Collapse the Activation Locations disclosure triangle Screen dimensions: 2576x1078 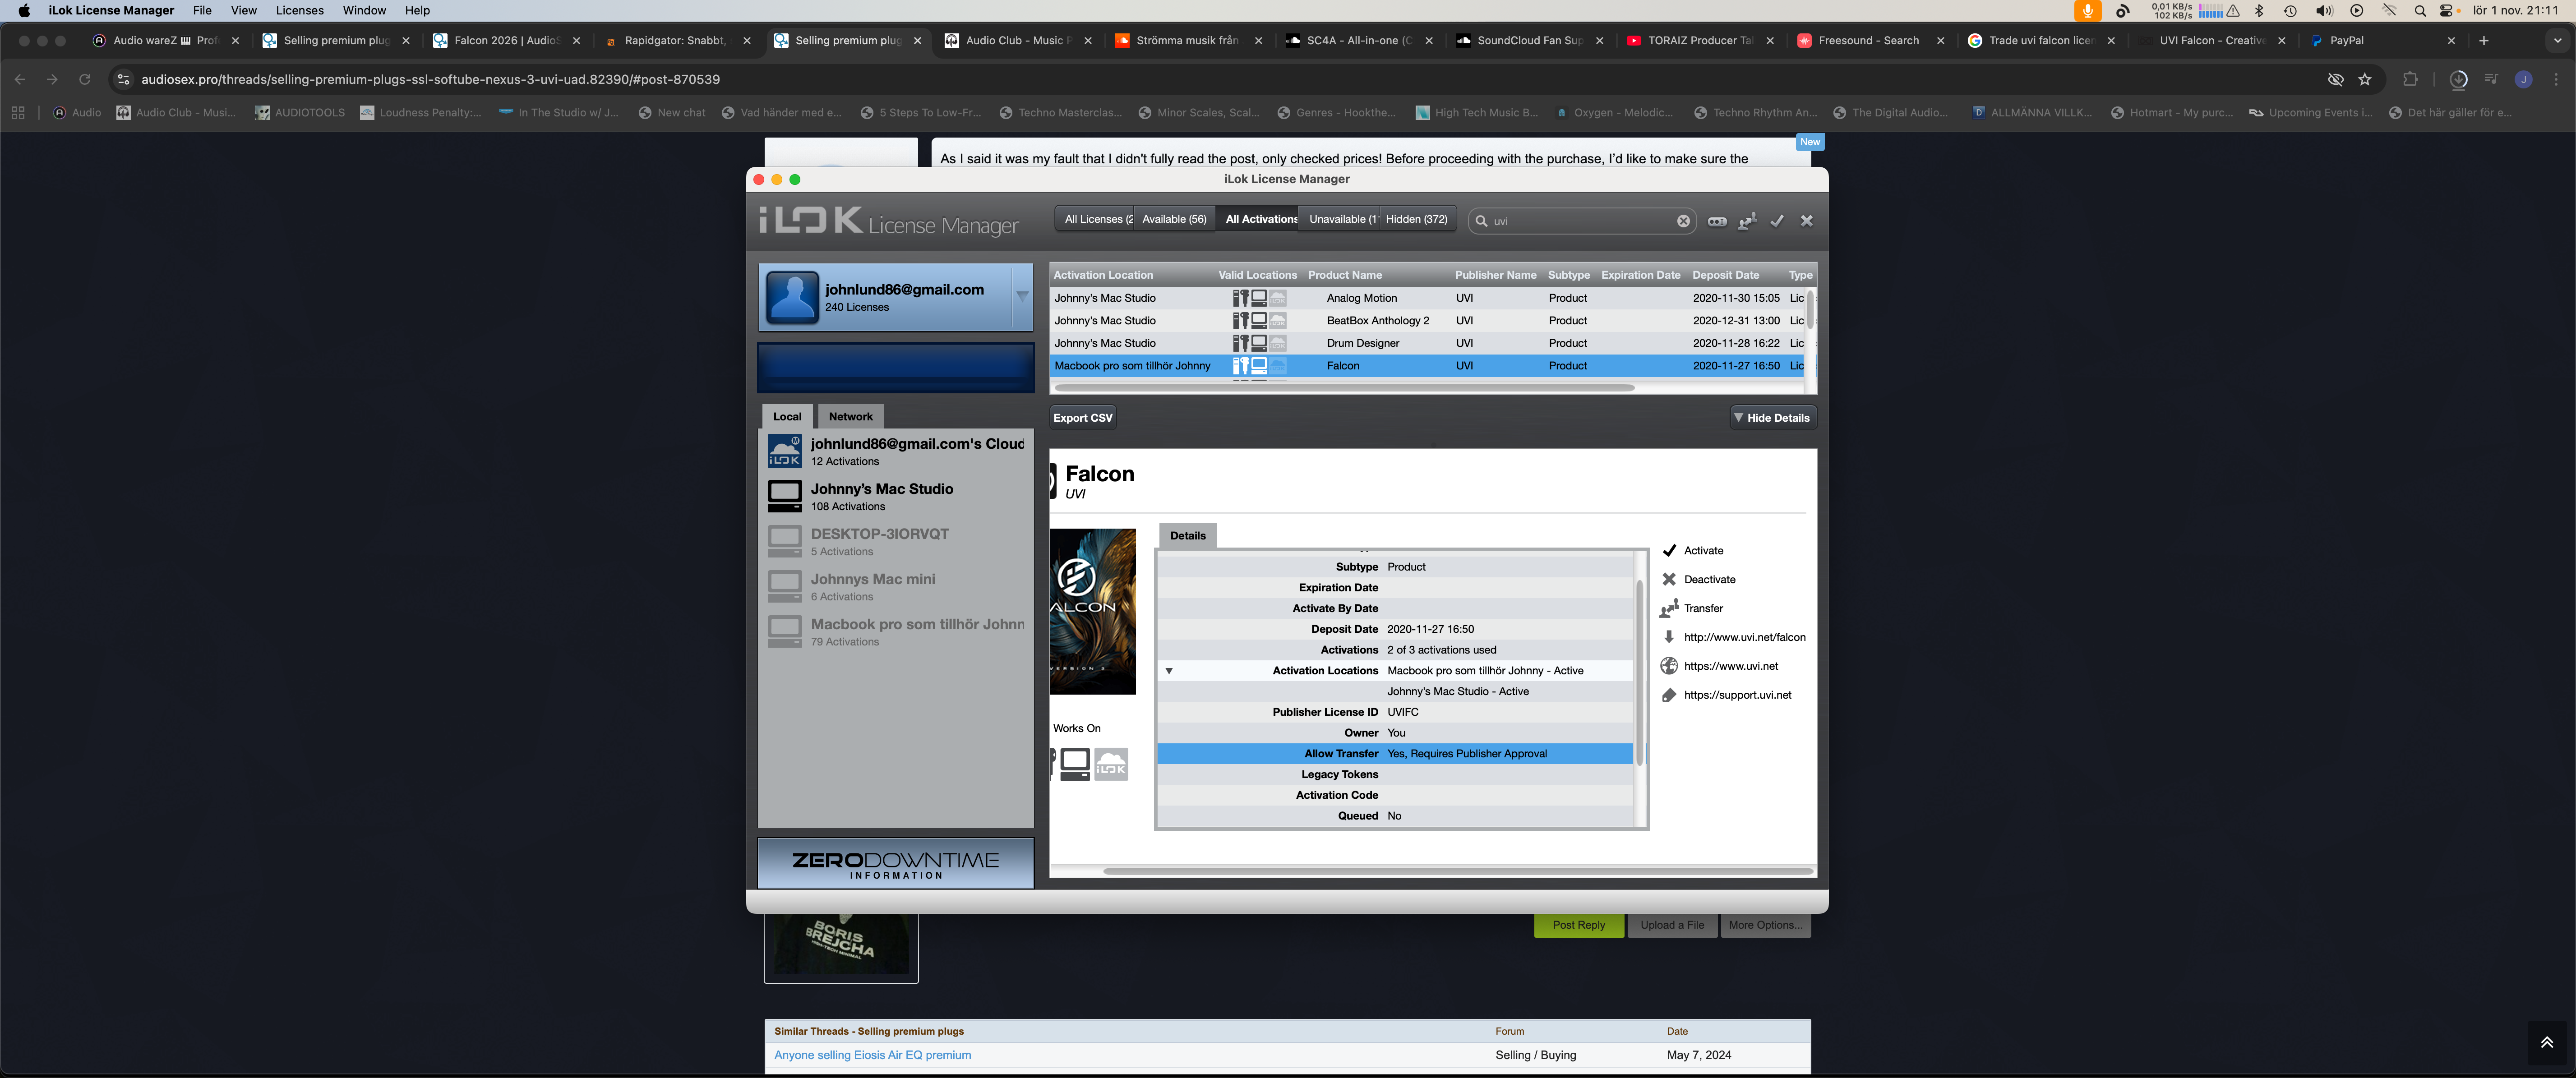(1168, 671)
